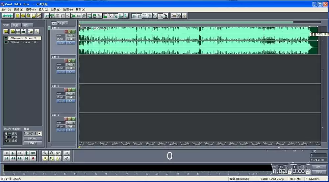Click the Play button in transport

(x=13, y=153)
